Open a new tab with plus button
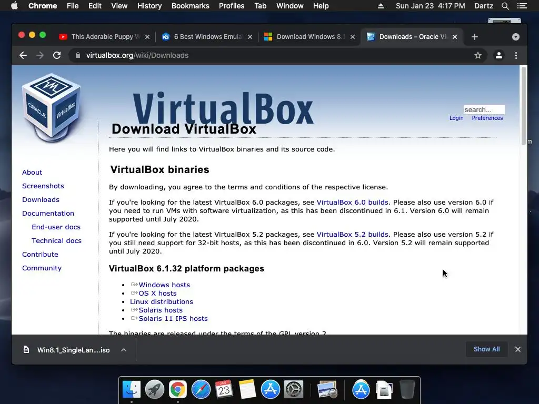The width and height of the screenshot is (539, 404). 475,37
